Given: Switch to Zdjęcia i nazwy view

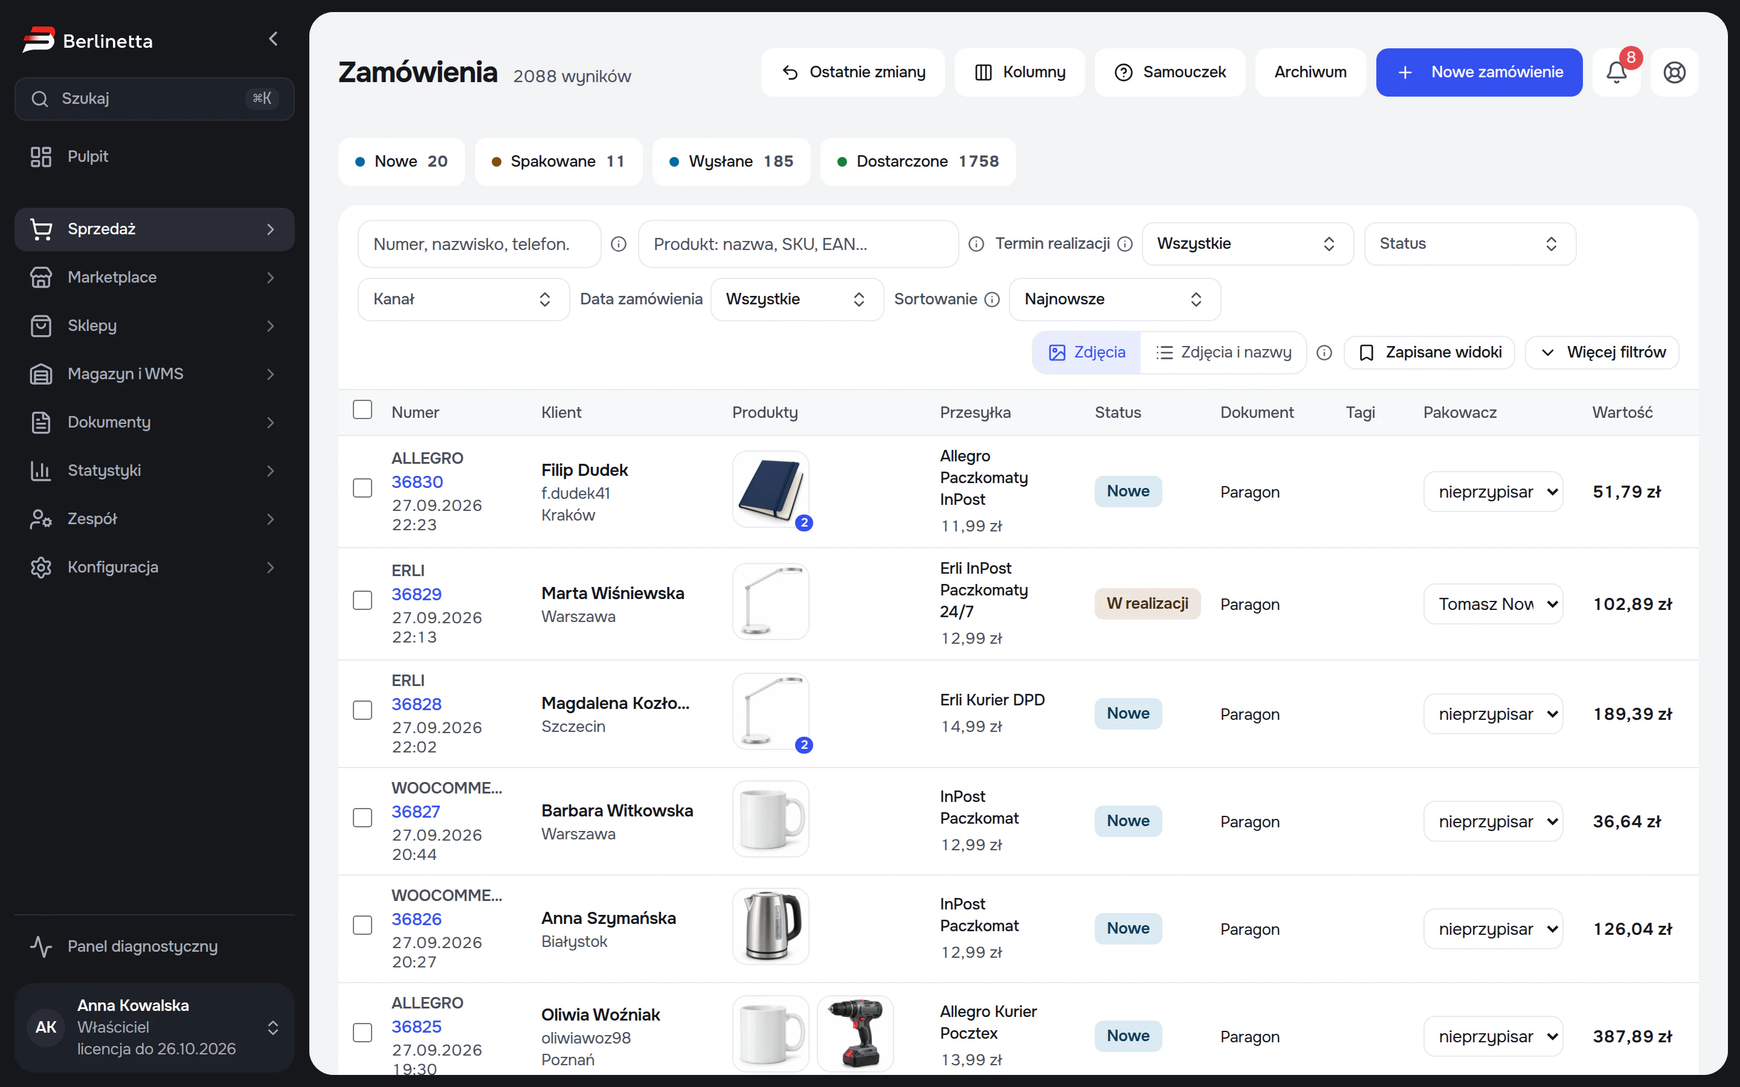Looking at the screenshot, I should [x=1223, y=352].
